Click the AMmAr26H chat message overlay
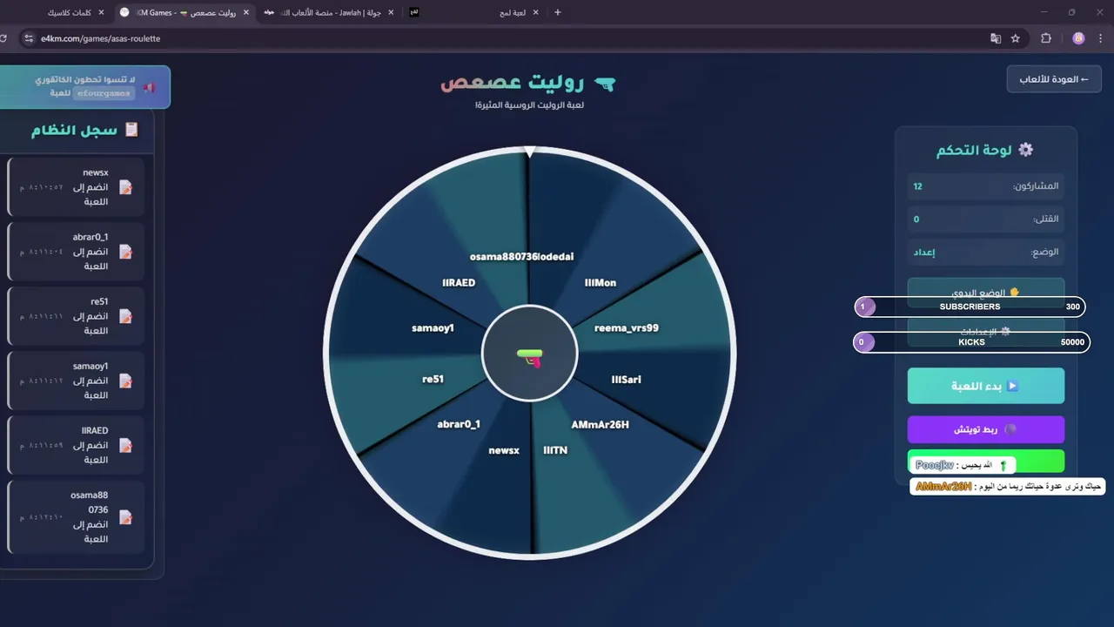This screenshot has width=1114, height=627. (x=1008, y=487)
